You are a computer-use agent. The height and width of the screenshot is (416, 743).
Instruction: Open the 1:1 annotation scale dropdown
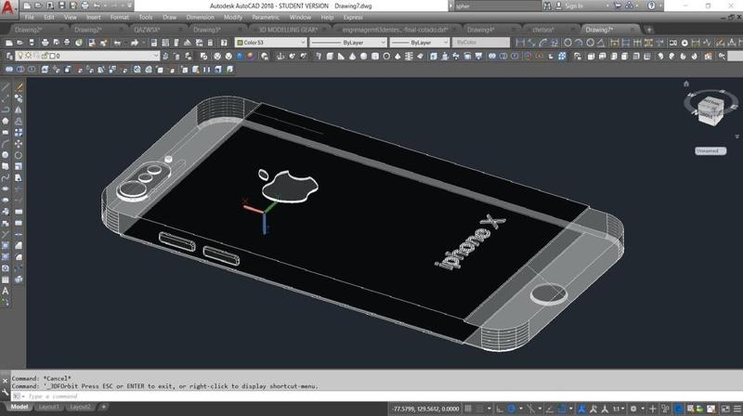click(619, 409)
